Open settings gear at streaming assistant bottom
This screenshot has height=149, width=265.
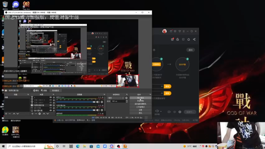click(x=180, y=112)
